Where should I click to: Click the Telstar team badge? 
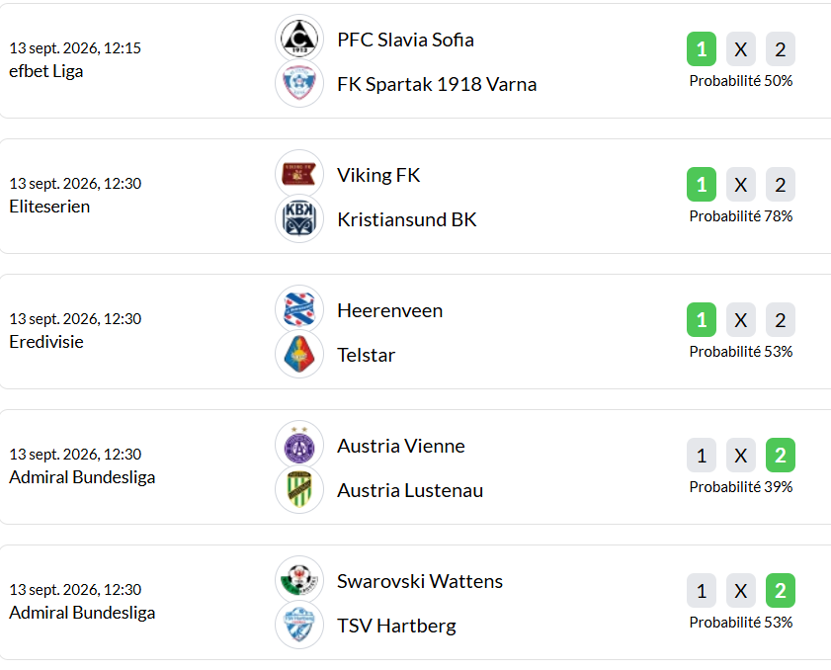coord(299,354)
